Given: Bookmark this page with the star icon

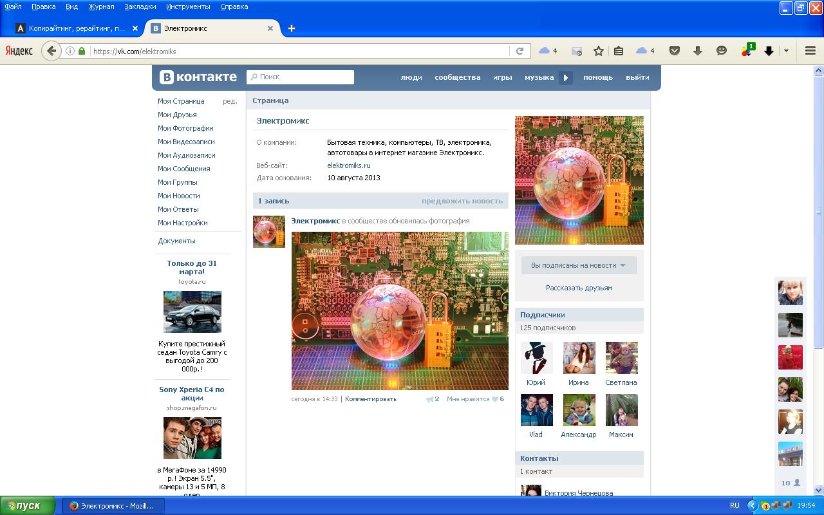Looking at the screenshot, I should (599, 51).
